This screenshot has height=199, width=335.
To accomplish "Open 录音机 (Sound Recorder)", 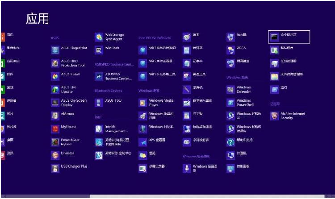I will pyautogui.click(x=193, y=90).
